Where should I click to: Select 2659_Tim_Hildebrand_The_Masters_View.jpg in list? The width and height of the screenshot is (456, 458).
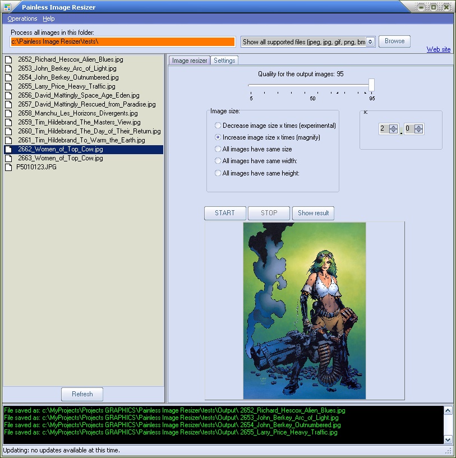click(79, 122)
